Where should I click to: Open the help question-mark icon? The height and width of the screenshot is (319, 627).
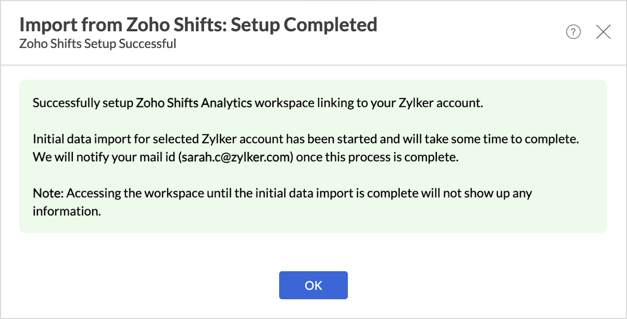point(573,32)
